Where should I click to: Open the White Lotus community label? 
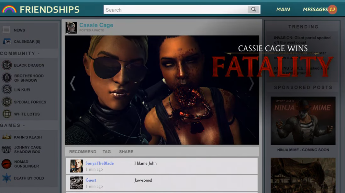(27, 114)
